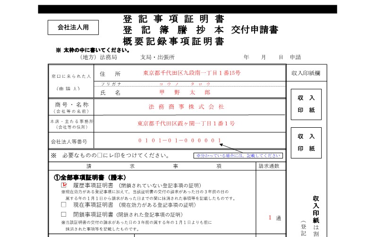Click the 支局・出張所 field text

[157, 57]
